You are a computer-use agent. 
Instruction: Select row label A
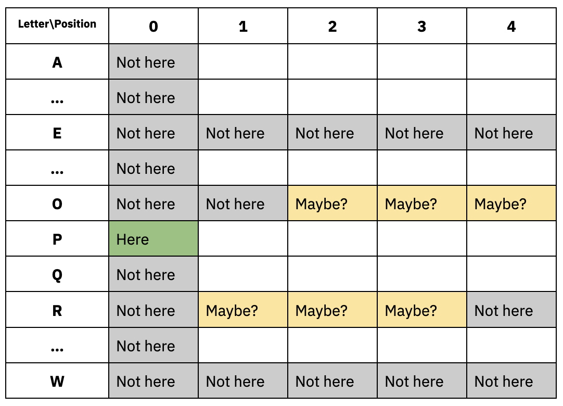pyautogui.click(x=57, y=62)
